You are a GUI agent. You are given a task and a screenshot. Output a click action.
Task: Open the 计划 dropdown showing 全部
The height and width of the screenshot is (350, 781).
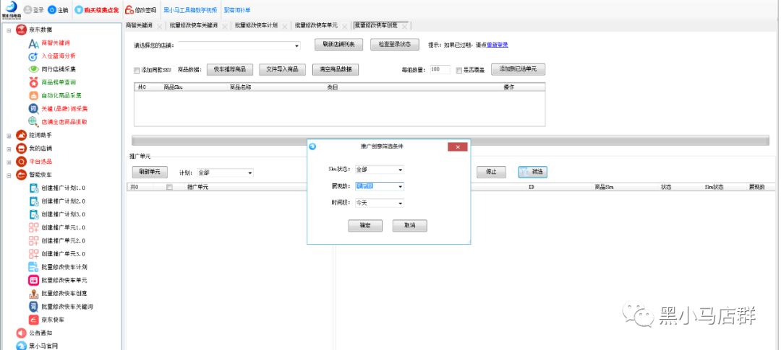(x=225, y=172)
